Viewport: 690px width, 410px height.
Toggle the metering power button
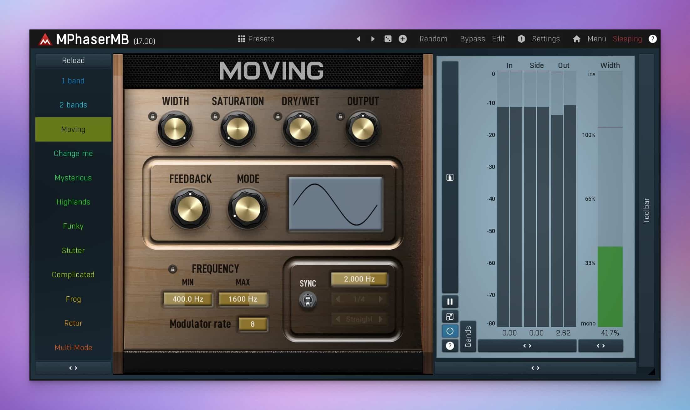450,331
